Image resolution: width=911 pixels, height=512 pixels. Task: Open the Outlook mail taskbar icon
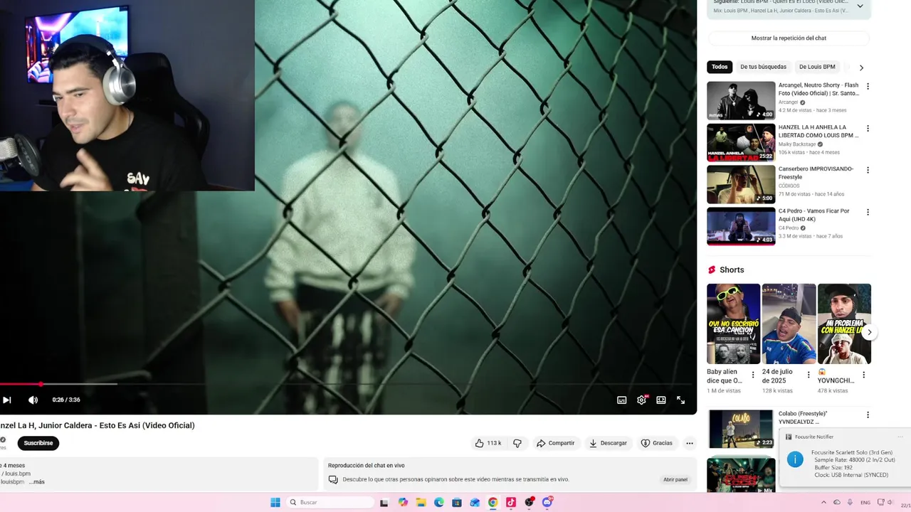click(x=475, y=502)
